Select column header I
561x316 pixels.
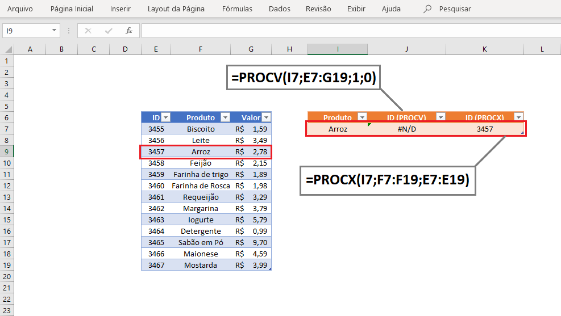(x=338, y=49)
